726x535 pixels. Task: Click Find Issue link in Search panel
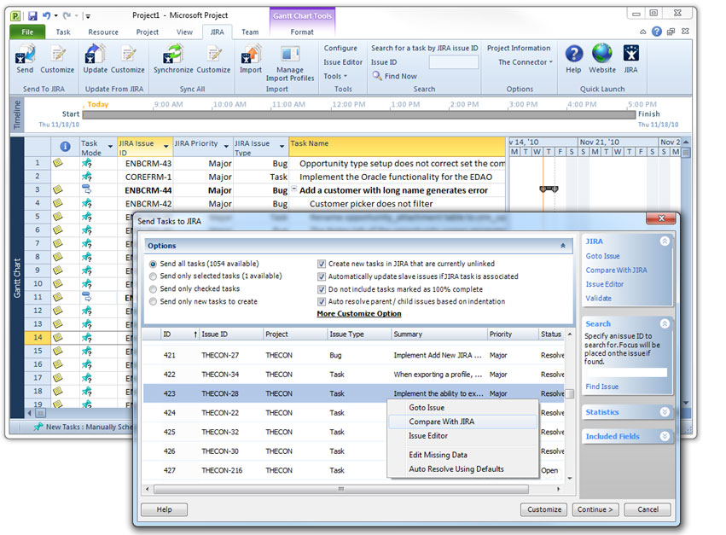click(x=601, y=387)
